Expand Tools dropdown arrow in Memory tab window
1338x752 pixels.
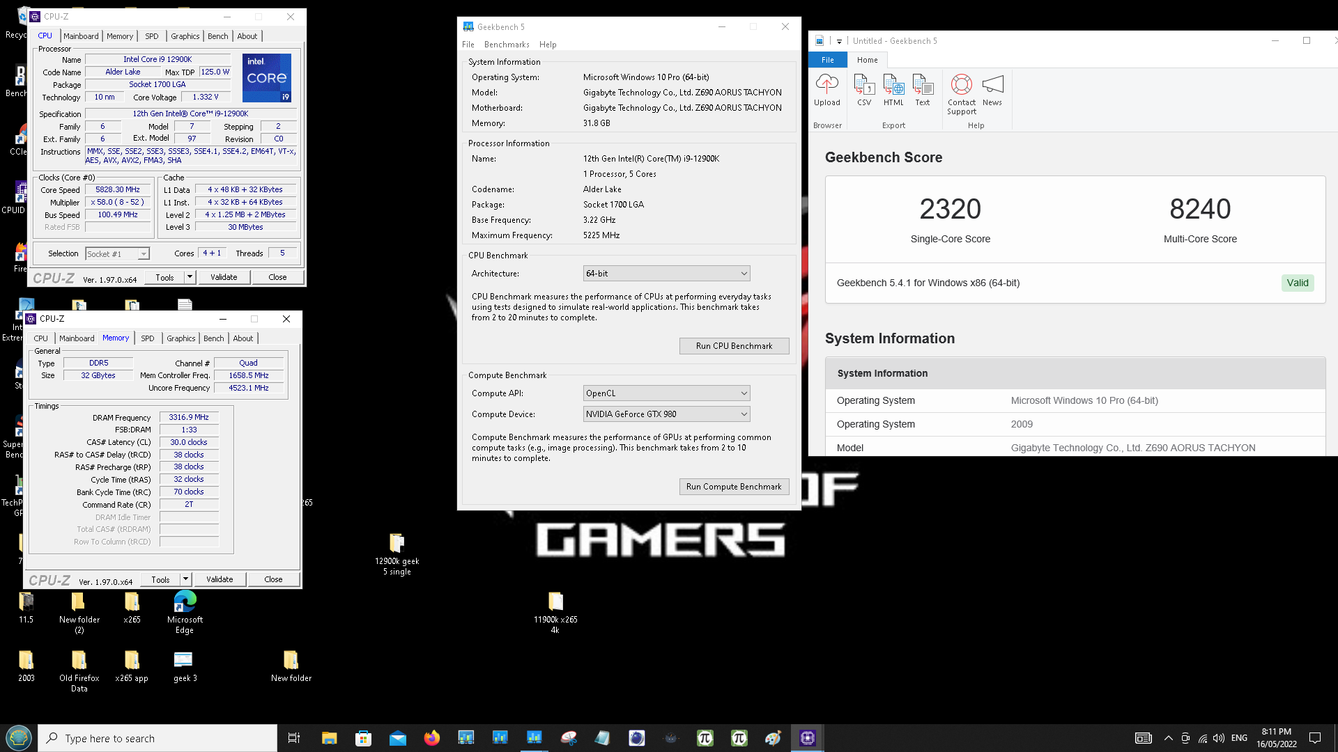pyautogui.click(x=185, y=579)
